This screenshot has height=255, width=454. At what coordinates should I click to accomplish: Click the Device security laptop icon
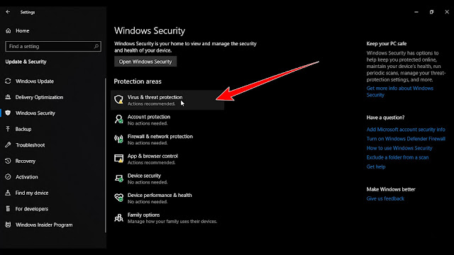click(x=118, y=178)
